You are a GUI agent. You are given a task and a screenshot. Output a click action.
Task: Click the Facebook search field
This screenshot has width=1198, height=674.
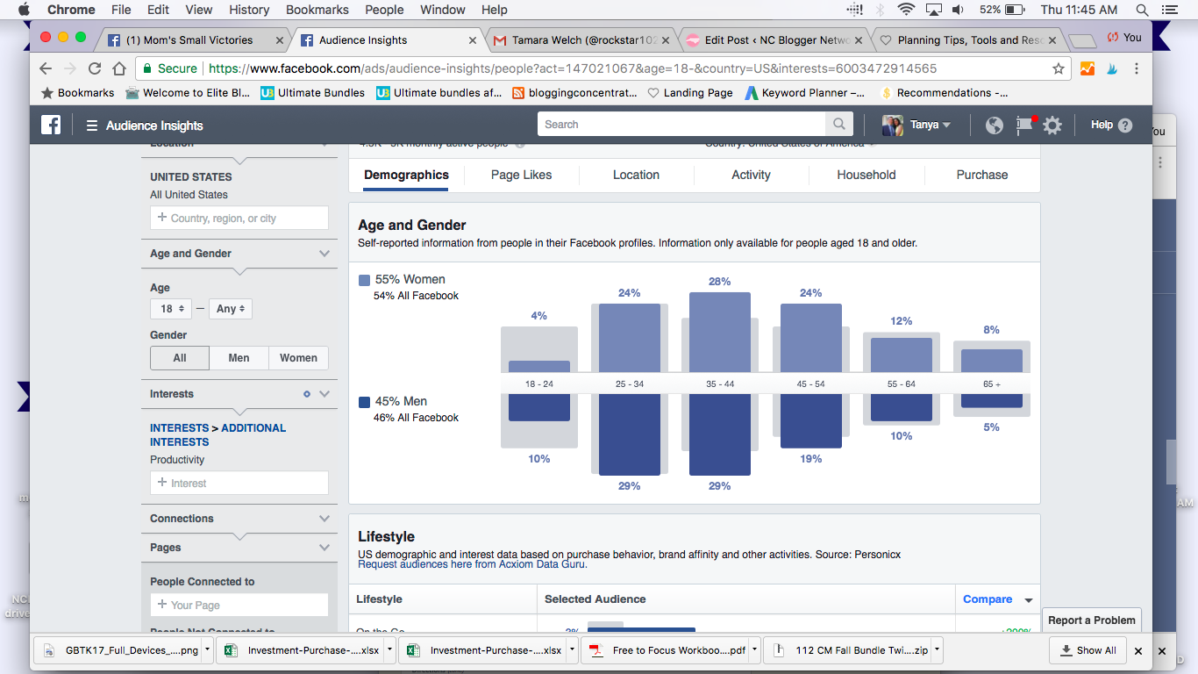point(682,125)
